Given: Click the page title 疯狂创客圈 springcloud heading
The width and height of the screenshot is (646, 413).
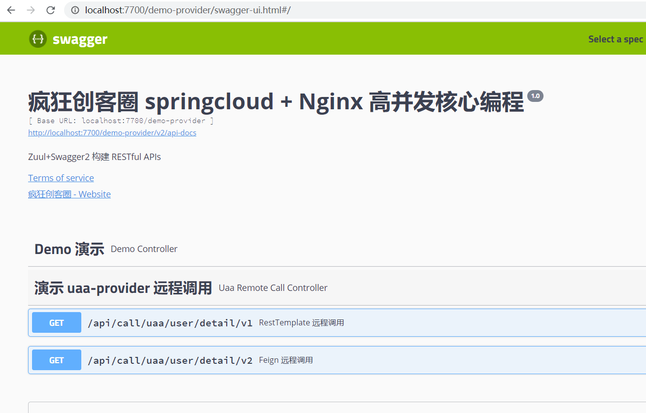Looking at the screenshot, I should click(276, 102).
